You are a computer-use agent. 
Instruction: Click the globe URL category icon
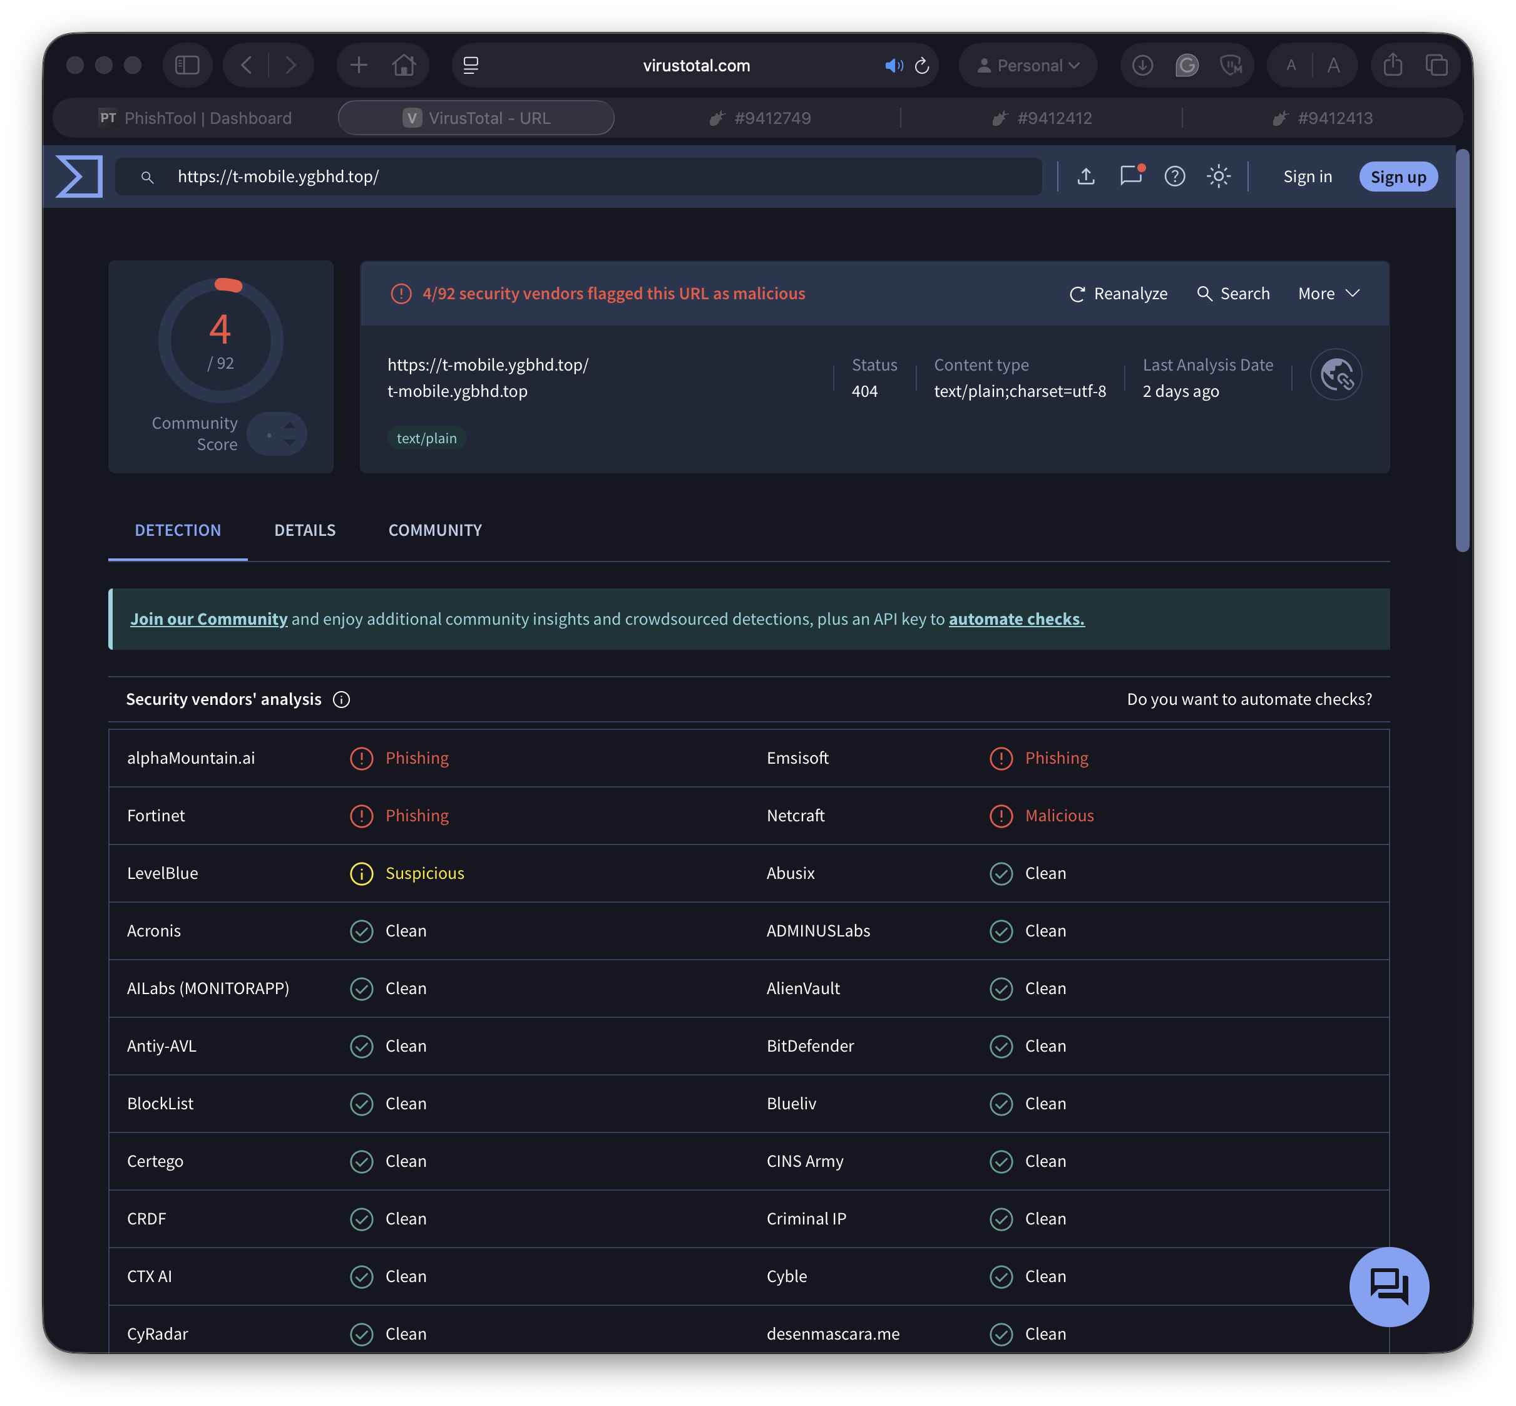pyautogui.click(x=1336, y=375)
